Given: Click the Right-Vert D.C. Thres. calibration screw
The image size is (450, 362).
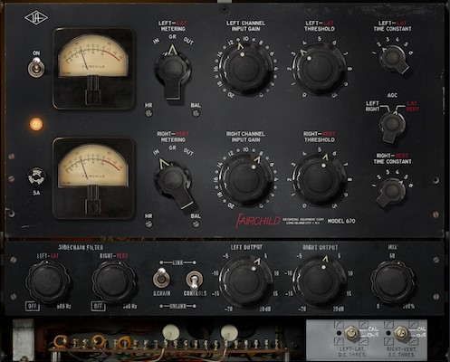Looking at the screenshot, I should click(401, 333).
